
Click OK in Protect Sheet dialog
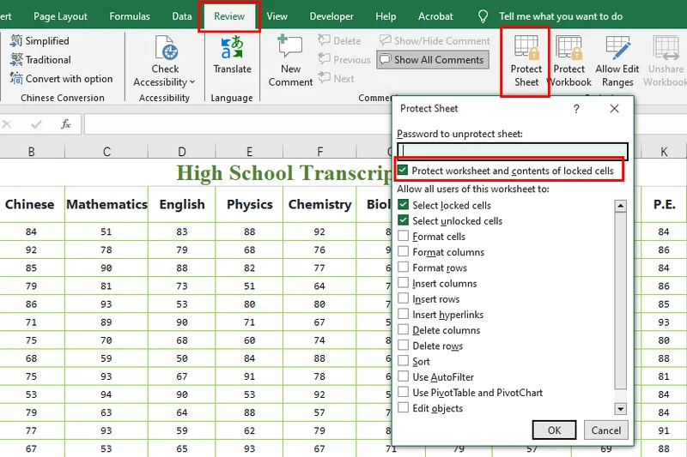click(554, 430)
